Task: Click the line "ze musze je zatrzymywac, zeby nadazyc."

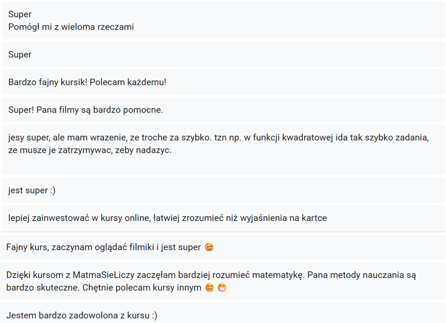Action: pos(90,150)
